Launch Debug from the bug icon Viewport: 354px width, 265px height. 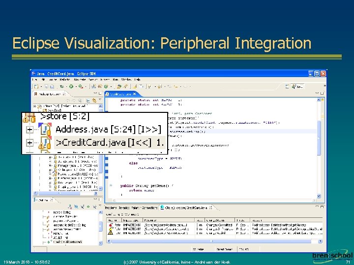click(x=62, y=86)
